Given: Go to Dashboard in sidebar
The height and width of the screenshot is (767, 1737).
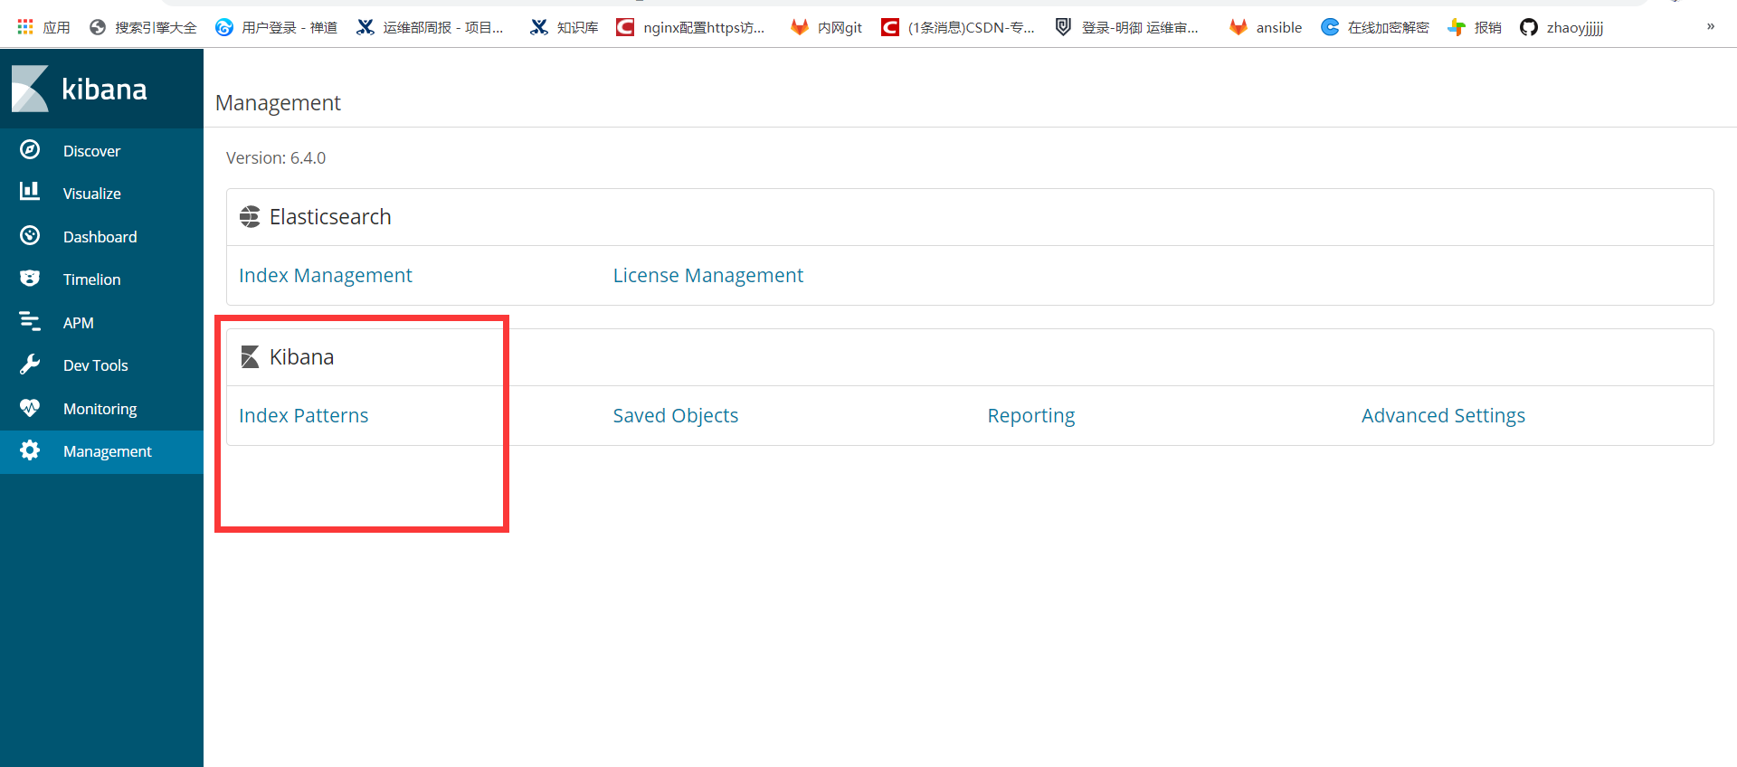Looking at the screenshot, I should tap(101, 236).
